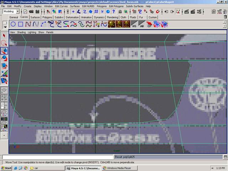
Task: Open the Modeling menu set dropdown
Action: (11, 11)
